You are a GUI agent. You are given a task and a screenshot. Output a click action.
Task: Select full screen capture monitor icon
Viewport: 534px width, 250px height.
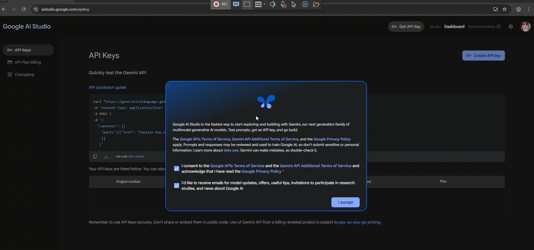pyautogui.click(x=236, y=4)
